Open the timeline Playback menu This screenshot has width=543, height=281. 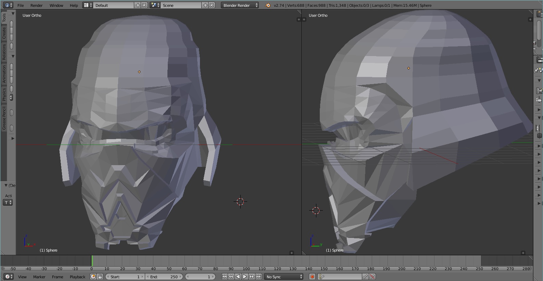(77, 277)
